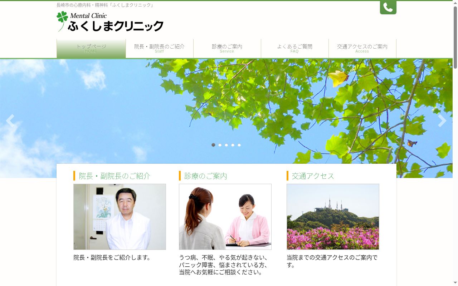Viewport: 458px width, 286px height.
Task: Open 交通アクセスのご案内 Access menu item
Action: point(362,48)
